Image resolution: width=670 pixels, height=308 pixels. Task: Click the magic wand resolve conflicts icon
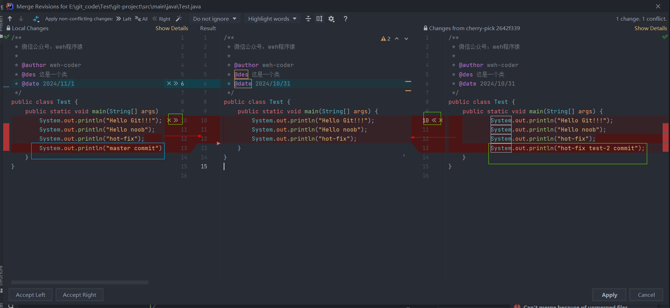point(179,19)
